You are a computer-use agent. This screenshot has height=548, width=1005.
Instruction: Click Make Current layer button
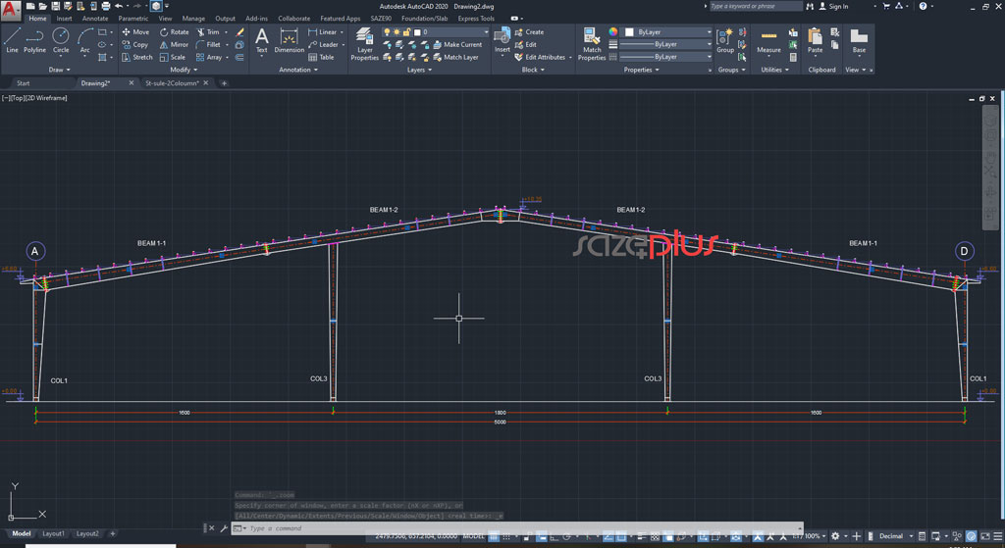pyautogui.click(x=457, y=45)
